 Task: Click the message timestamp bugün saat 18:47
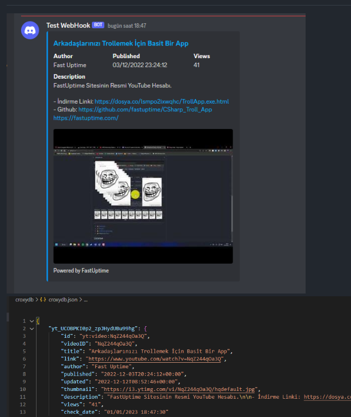click(x=127, y=26)
